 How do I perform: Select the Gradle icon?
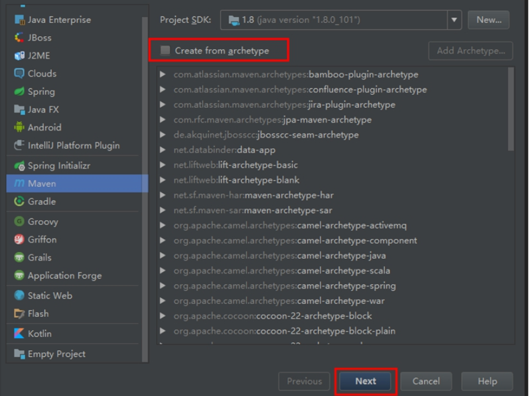[x=19, y=201]
